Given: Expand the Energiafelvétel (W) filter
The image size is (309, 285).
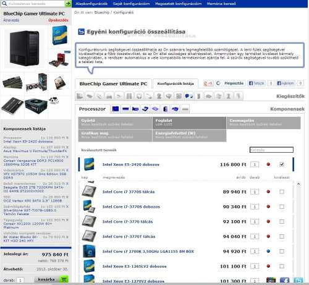Looking at the screenshot, I should pos(189,135).
